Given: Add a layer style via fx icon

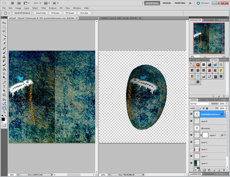Looking at the screenshot, I should [199, 170].
